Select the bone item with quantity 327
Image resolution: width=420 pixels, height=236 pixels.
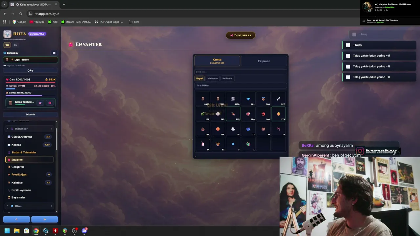(278, 99)
